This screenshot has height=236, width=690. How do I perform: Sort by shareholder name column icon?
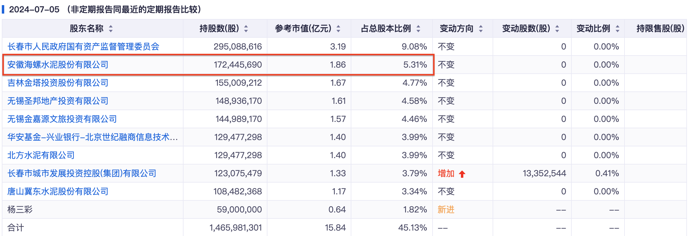[x=111, y=29]
